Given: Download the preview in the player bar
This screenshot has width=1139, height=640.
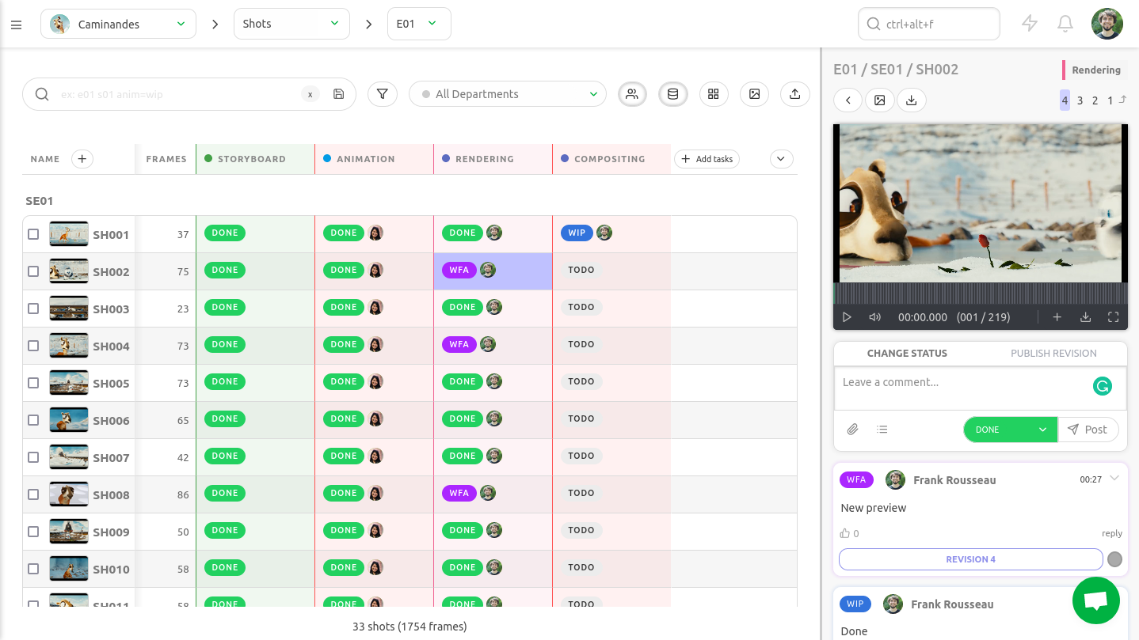Looking at the screenshot, I should pos(1085,317).
